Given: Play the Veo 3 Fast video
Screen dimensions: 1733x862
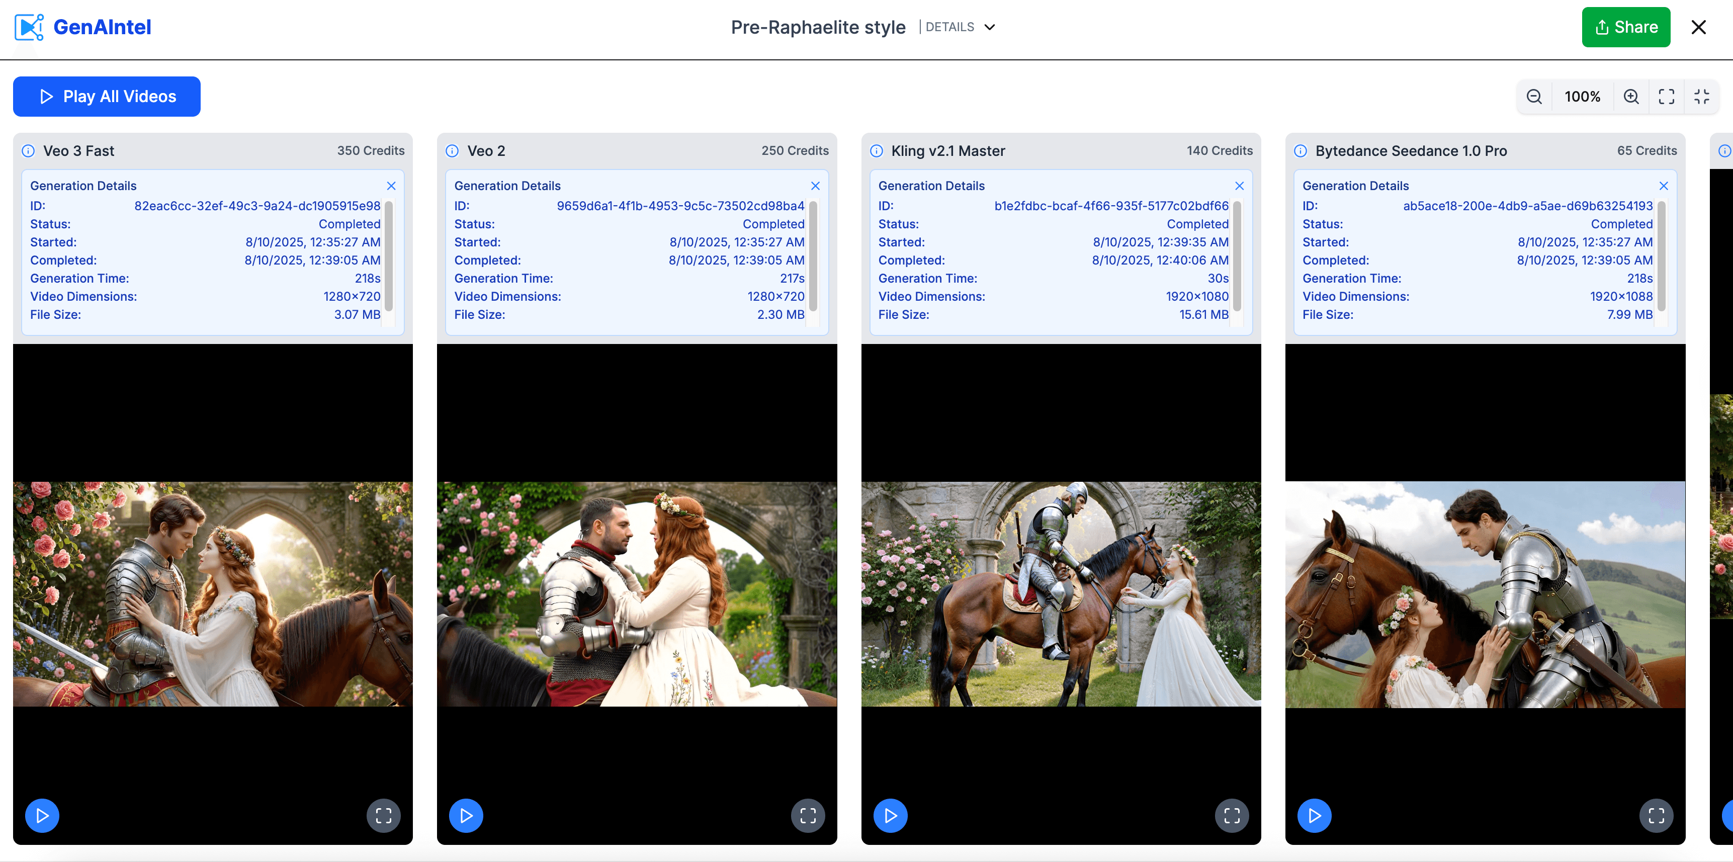Looking at the screenshot, I should (x=42, y=816).
